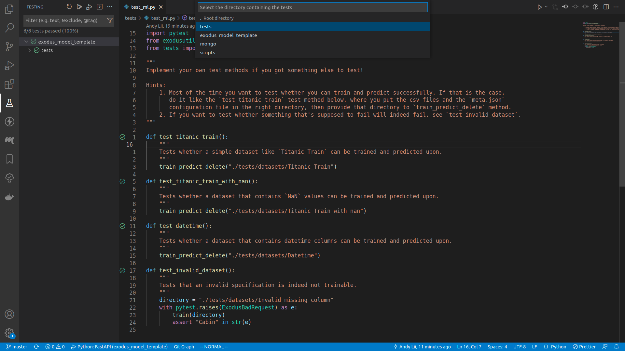Choose the scripts directory option

[312, 53]
